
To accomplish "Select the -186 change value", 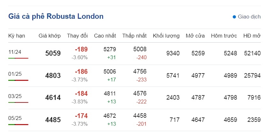I will point(81,72).
